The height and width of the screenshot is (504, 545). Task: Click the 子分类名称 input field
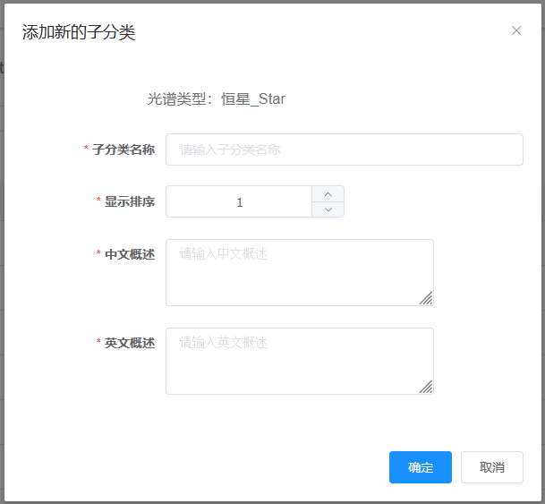click(x=344, y=149)
